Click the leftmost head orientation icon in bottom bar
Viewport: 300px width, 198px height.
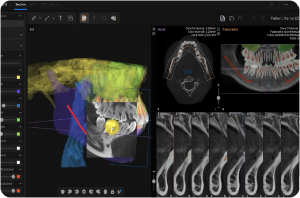(62, 192)
